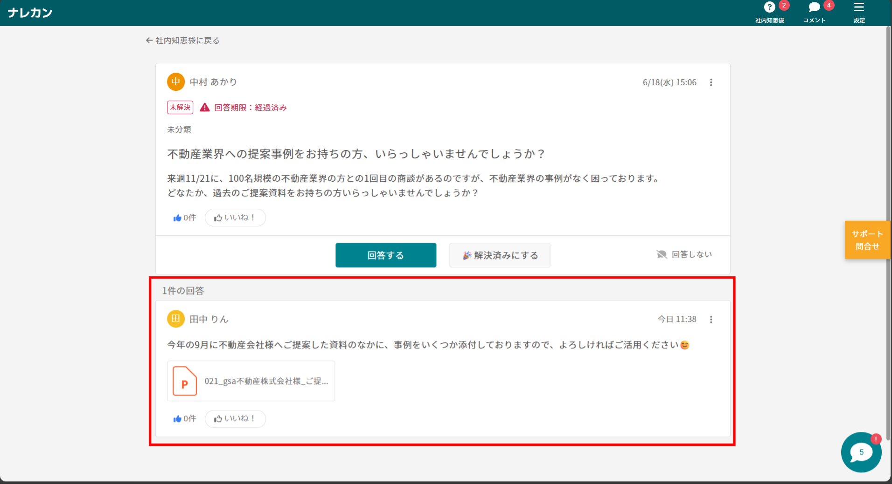Click blue thumbs-up 0件 count on answer
Viewport: 892px width, 484px height.
(185, 418)
